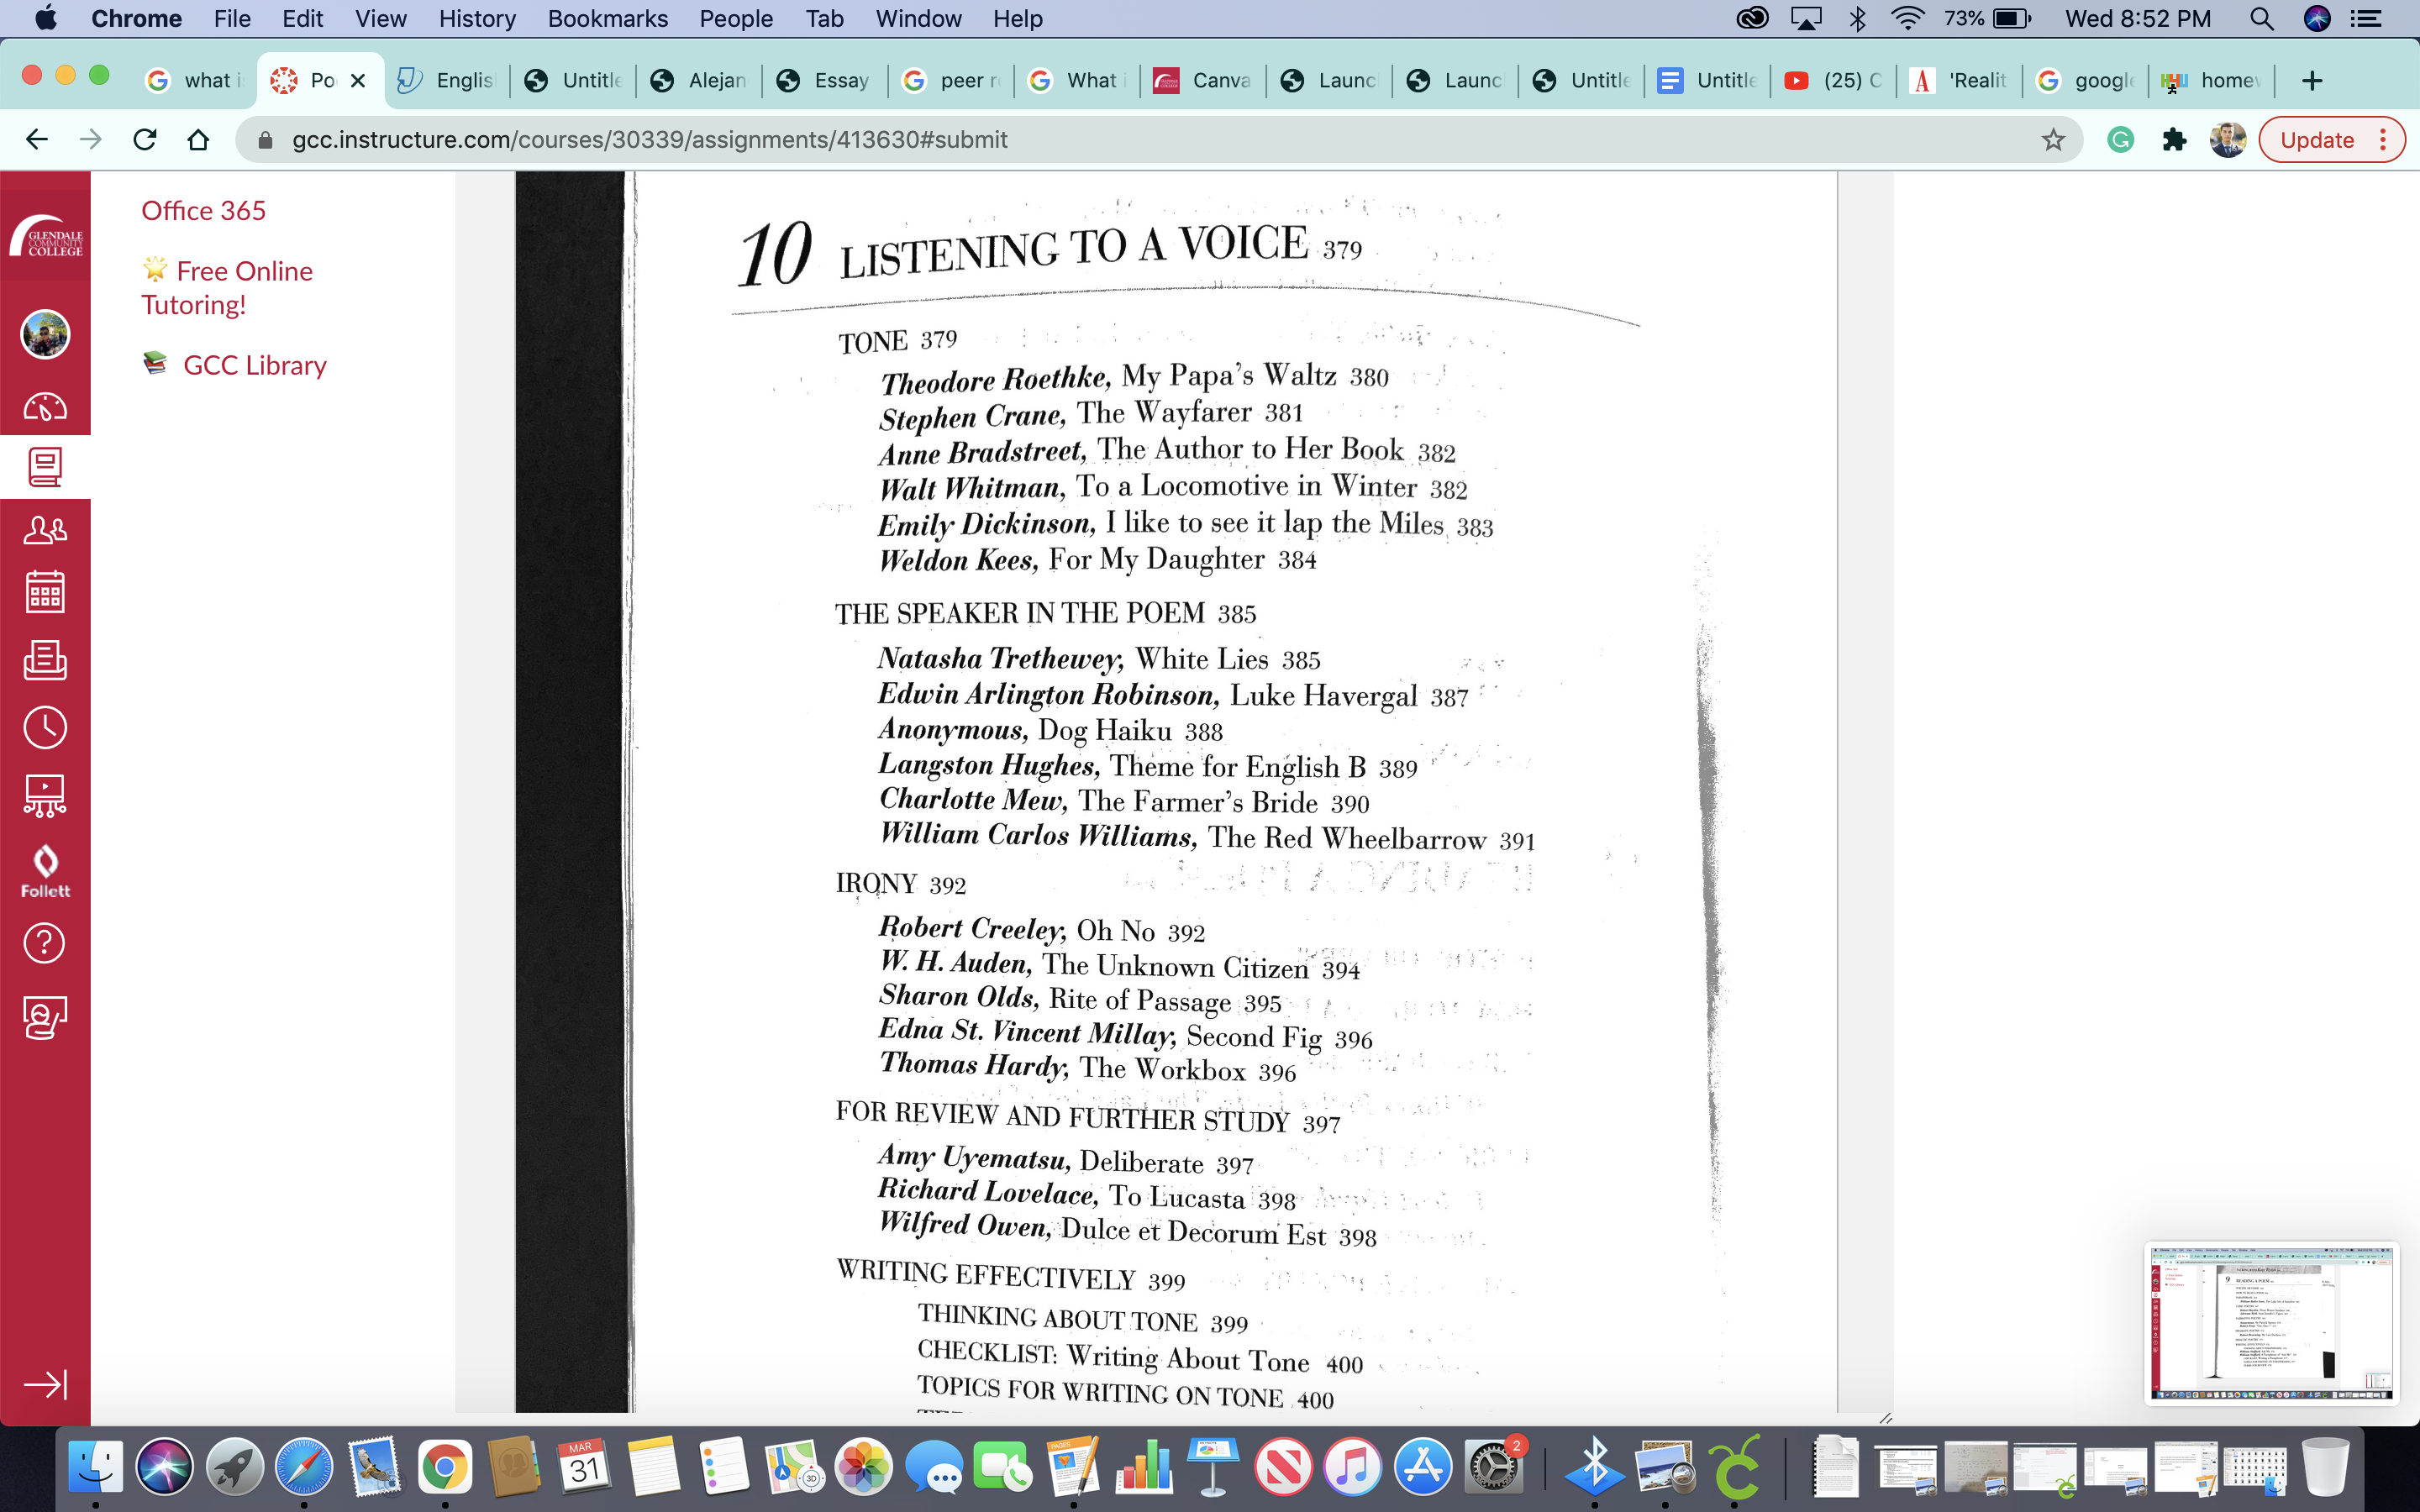Click the Chrome Update button
The width and height of the screenshot is (2420, 1512).
(2316, 140)
